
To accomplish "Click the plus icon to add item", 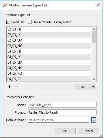I will point(10,87).
